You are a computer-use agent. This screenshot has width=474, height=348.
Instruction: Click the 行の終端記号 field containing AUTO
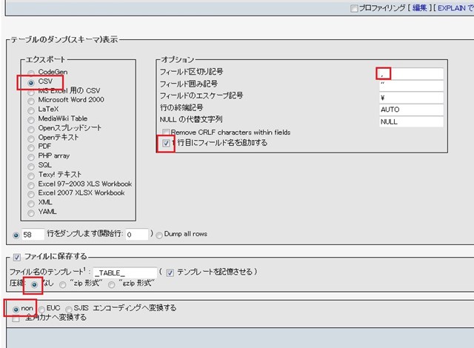[x=410, y=109]
